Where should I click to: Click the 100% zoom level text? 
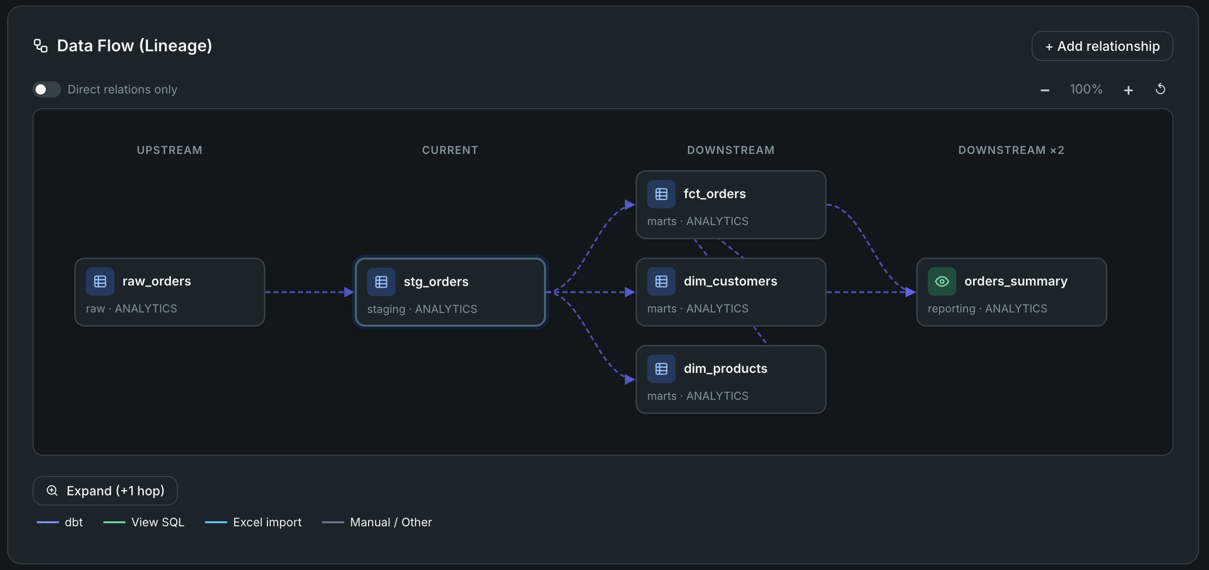coord(1086,89)
